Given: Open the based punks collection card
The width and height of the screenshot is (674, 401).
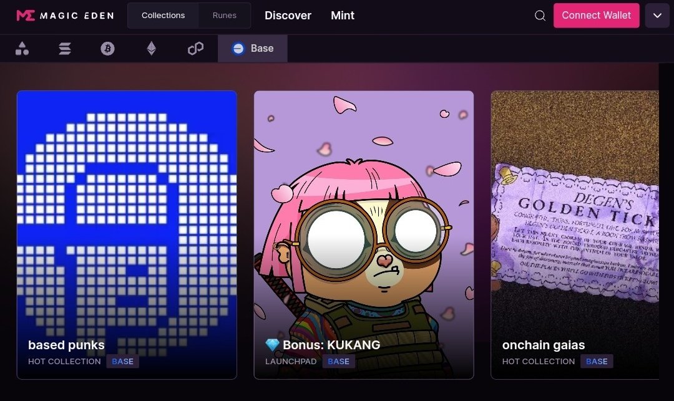Looking at the screenshot, I should tap(127, 235).
